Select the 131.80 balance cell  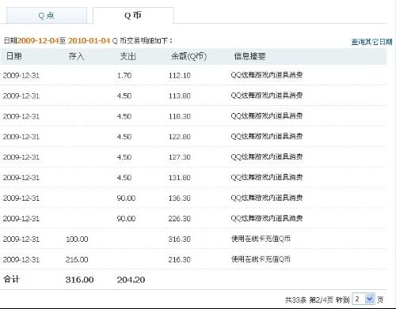pos(180,178)
